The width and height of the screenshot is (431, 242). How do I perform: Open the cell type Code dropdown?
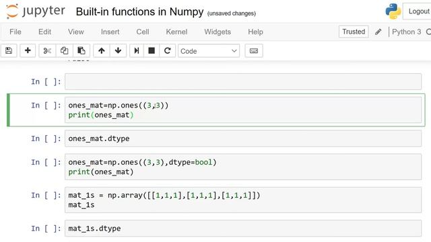click(209, 51)
